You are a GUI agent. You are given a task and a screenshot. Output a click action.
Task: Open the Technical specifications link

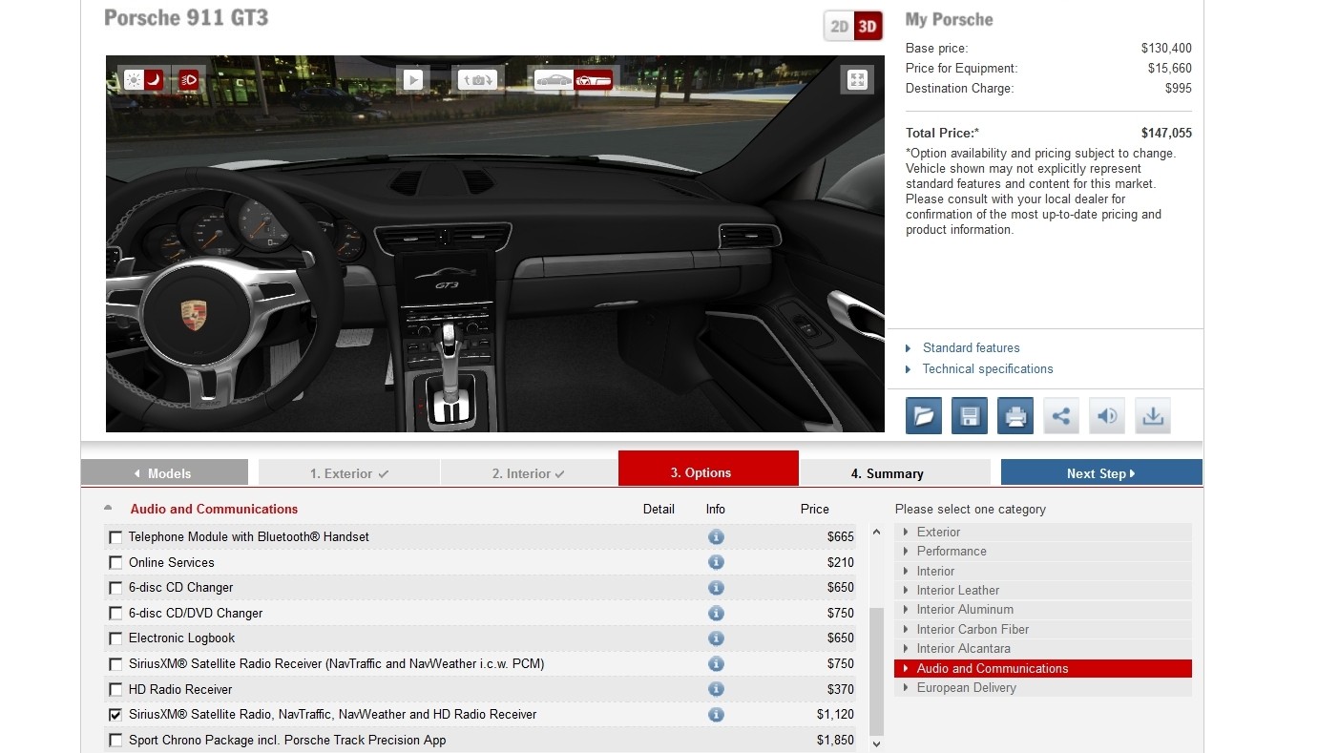point(988,369)
